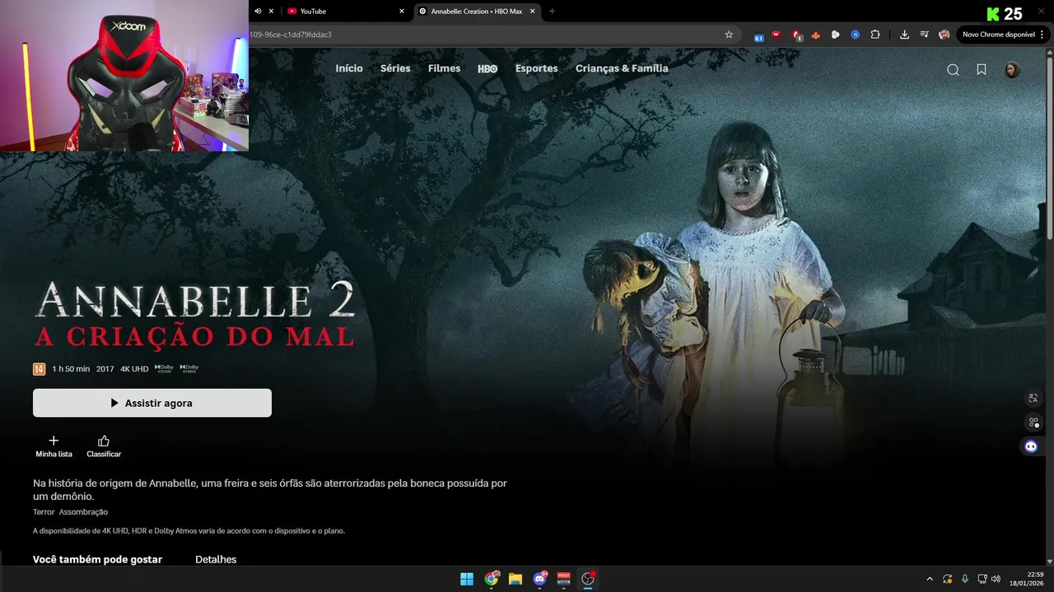Switch to Você também pode gostar tab
This screenshot has height=592, width=1054.
point(97,559)
